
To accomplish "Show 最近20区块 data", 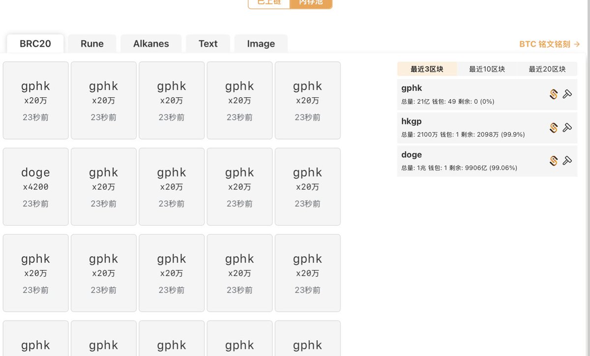I will [547, 69].
